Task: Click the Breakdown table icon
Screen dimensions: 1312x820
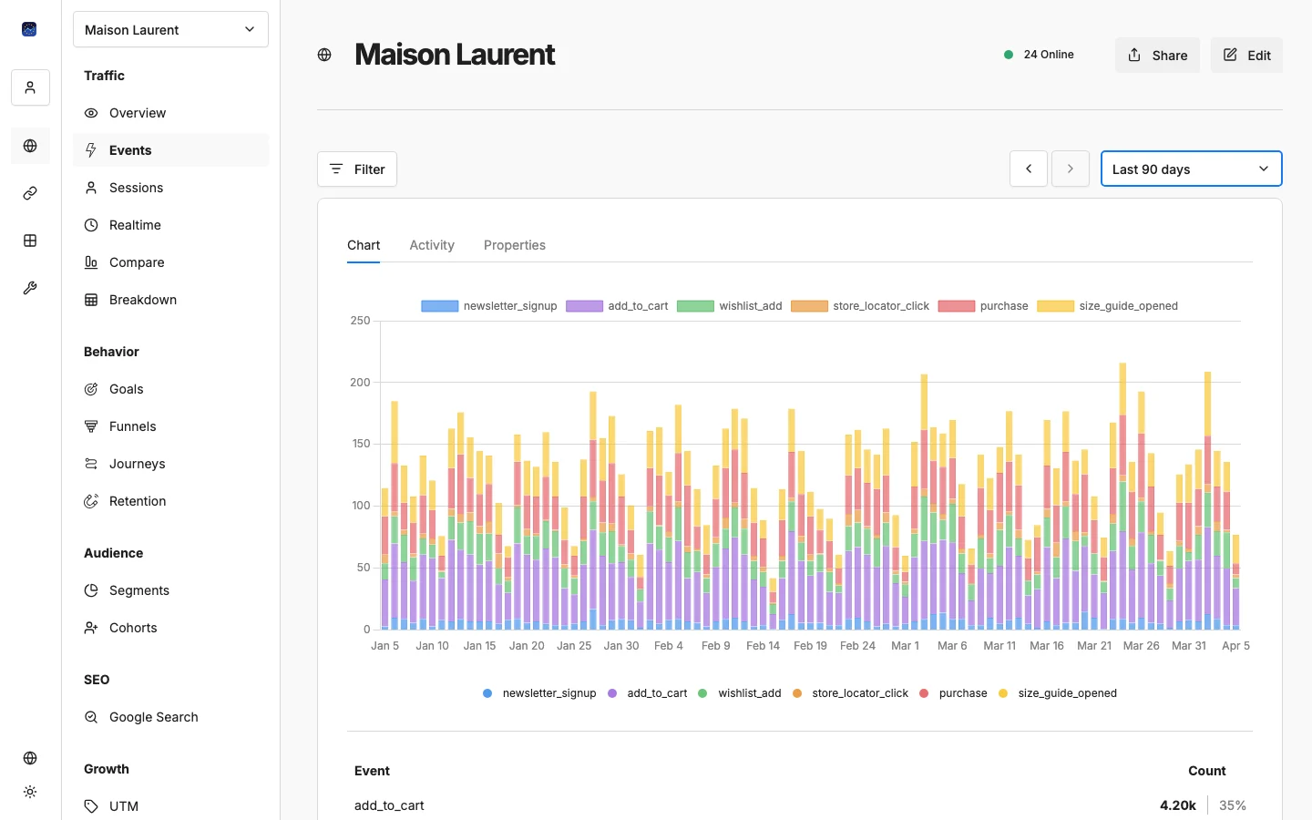Action: pos(91,300)
